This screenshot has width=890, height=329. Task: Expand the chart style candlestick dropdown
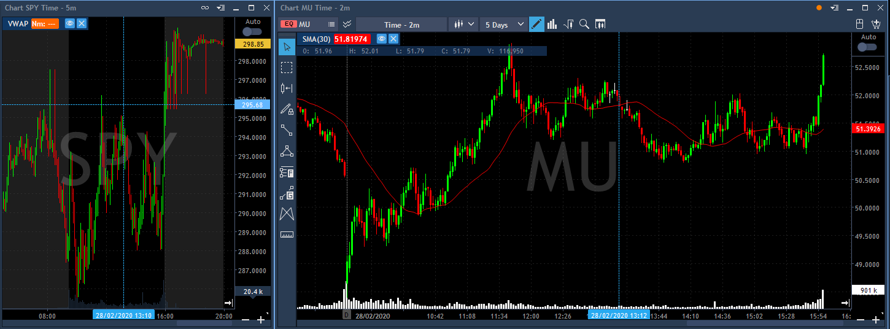(464, 25)
